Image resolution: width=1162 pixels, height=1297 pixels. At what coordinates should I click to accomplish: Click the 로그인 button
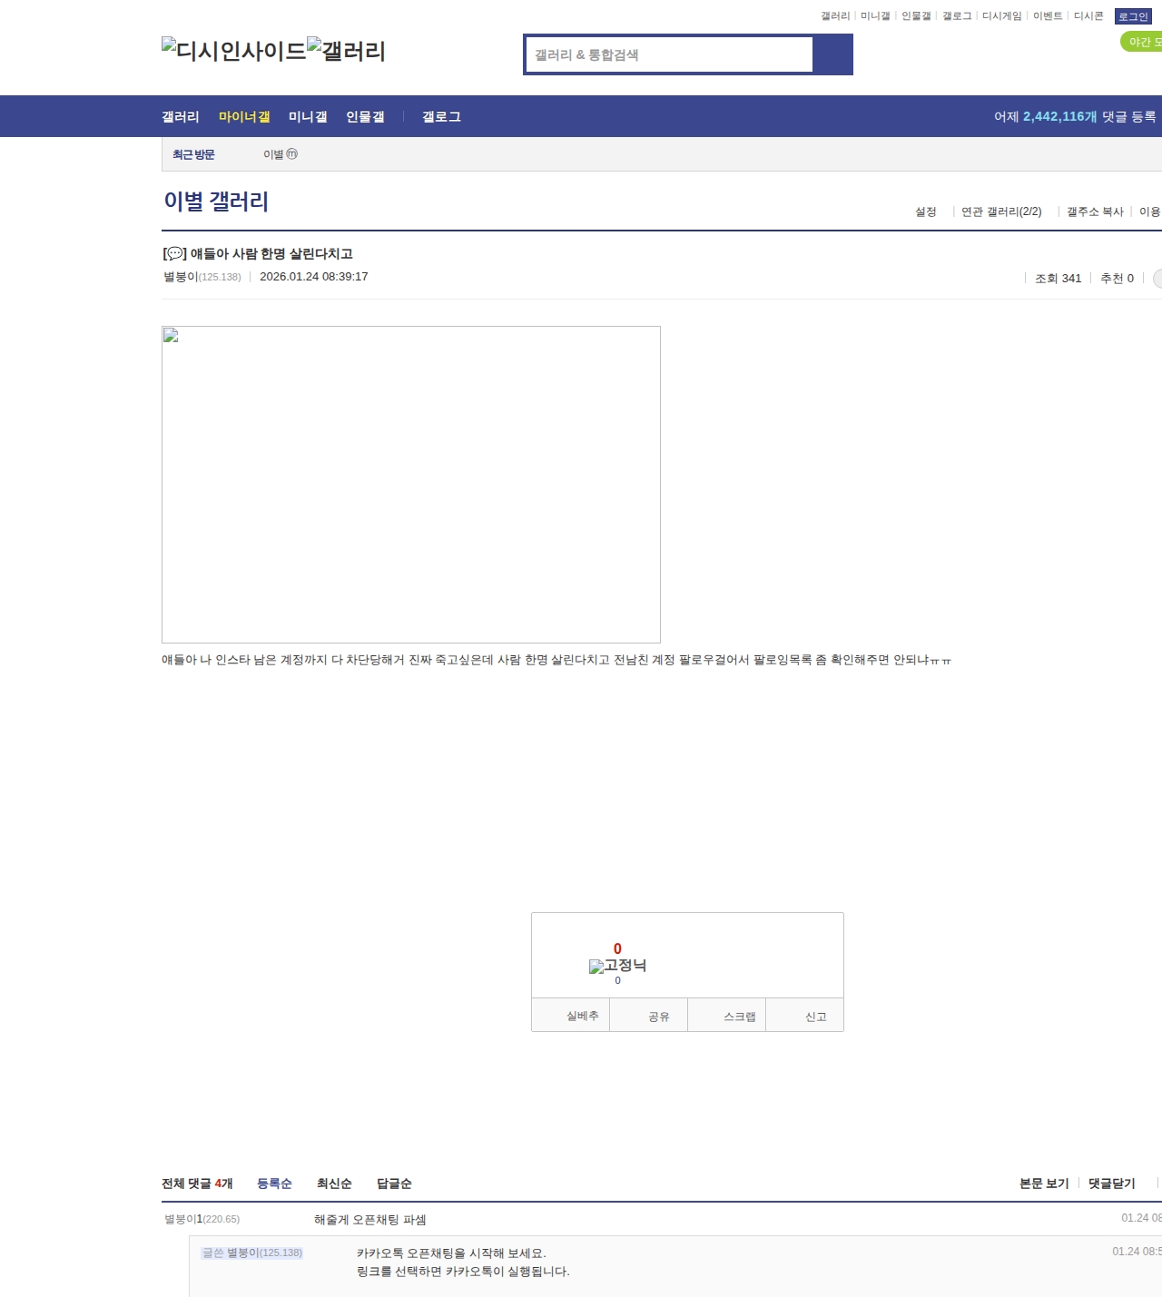(x=1133, y=16)
